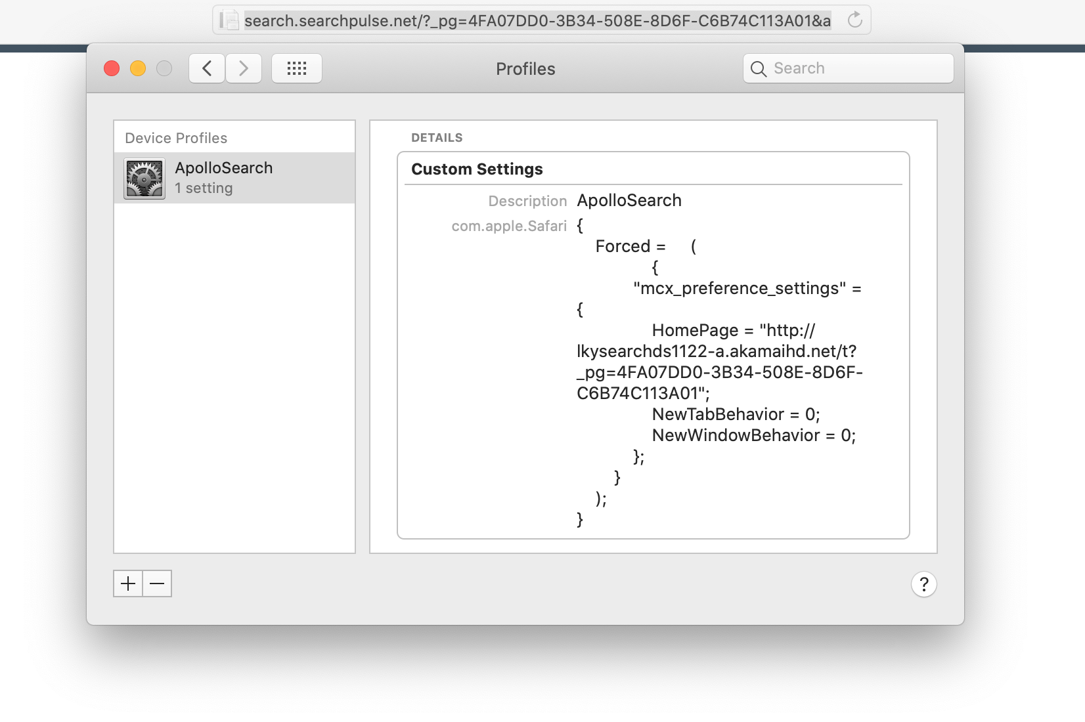Screen dimensions: 1085x722
Task: Show all preferences grid button
Action: pos(297,68)
